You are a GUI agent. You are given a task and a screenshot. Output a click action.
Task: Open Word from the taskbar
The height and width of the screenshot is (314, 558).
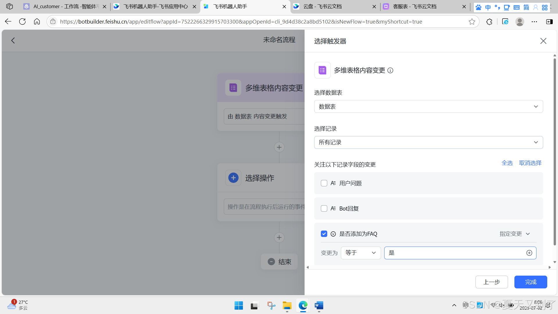(319, 306)
